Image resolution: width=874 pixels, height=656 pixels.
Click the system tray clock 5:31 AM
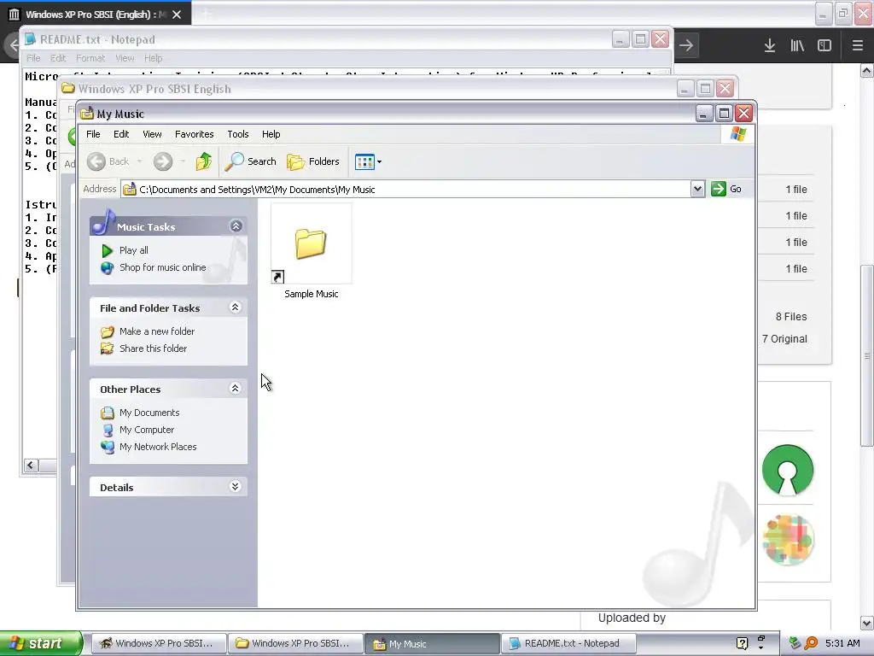pyautogui.click(x=842, y=643)
